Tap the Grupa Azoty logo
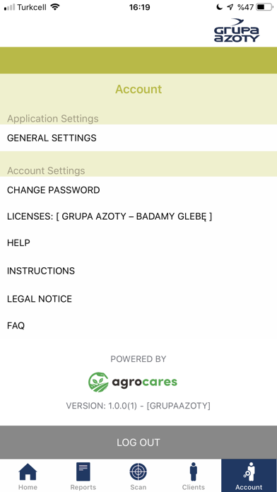Viewport: 277px width, 492px height. 237,30
